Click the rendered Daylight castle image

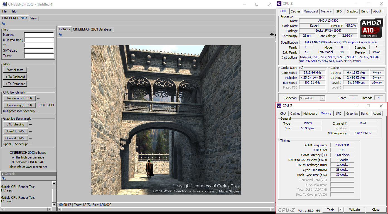point(166,120)
